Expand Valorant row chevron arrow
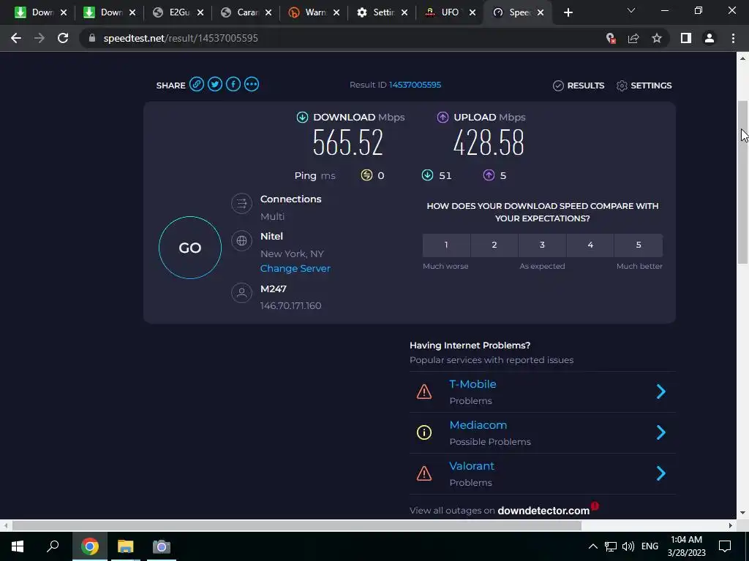The width and height of the screenshot is (749, 561). [x=661, y=473]
